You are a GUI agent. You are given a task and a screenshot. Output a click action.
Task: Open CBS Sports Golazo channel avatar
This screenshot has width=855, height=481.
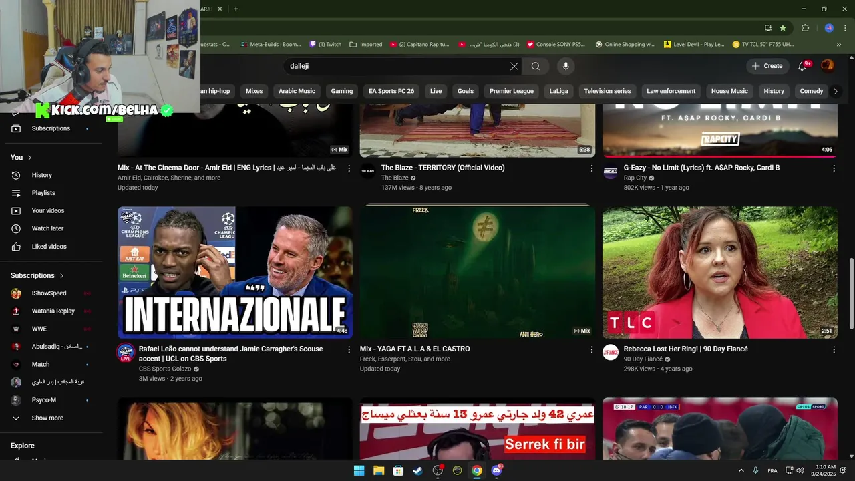[126, 353]
